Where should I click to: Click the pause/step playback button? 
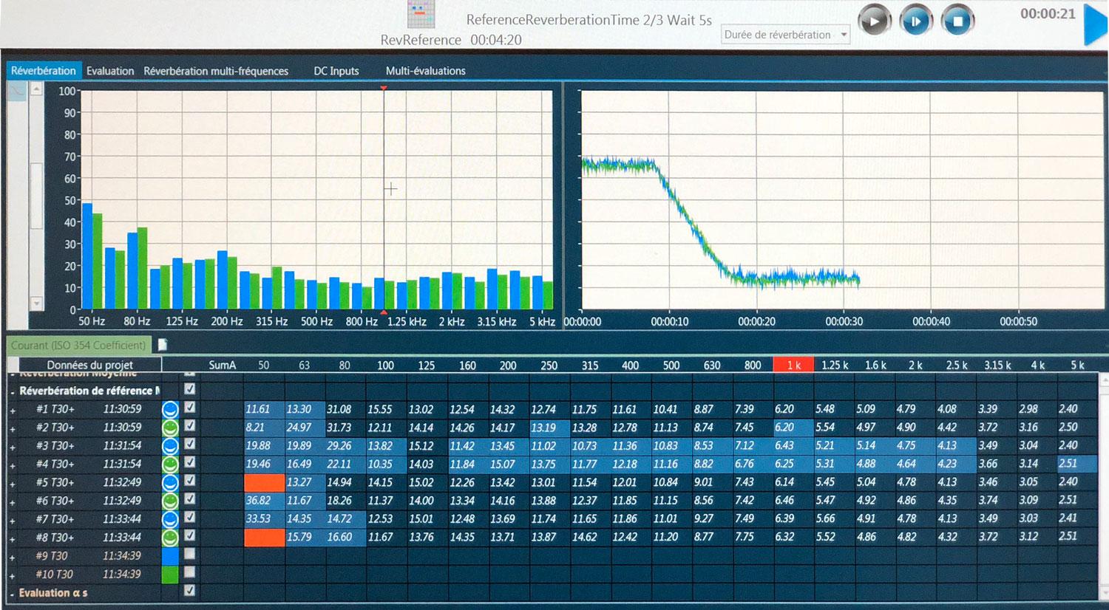coord(915,21)
